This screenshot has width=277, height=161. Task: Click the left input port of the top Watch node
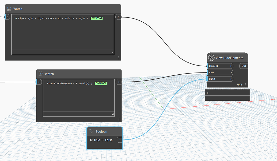tap(8, 17)
